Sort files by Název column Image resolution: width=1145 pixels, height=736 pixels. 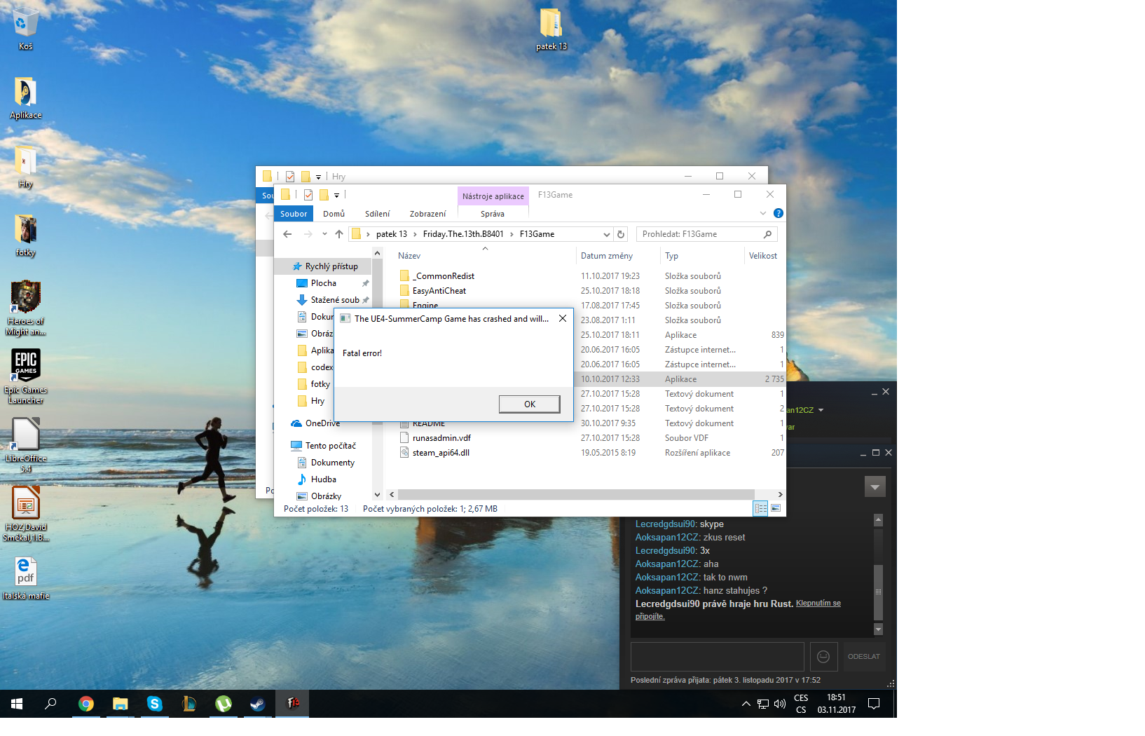[409, 256]
